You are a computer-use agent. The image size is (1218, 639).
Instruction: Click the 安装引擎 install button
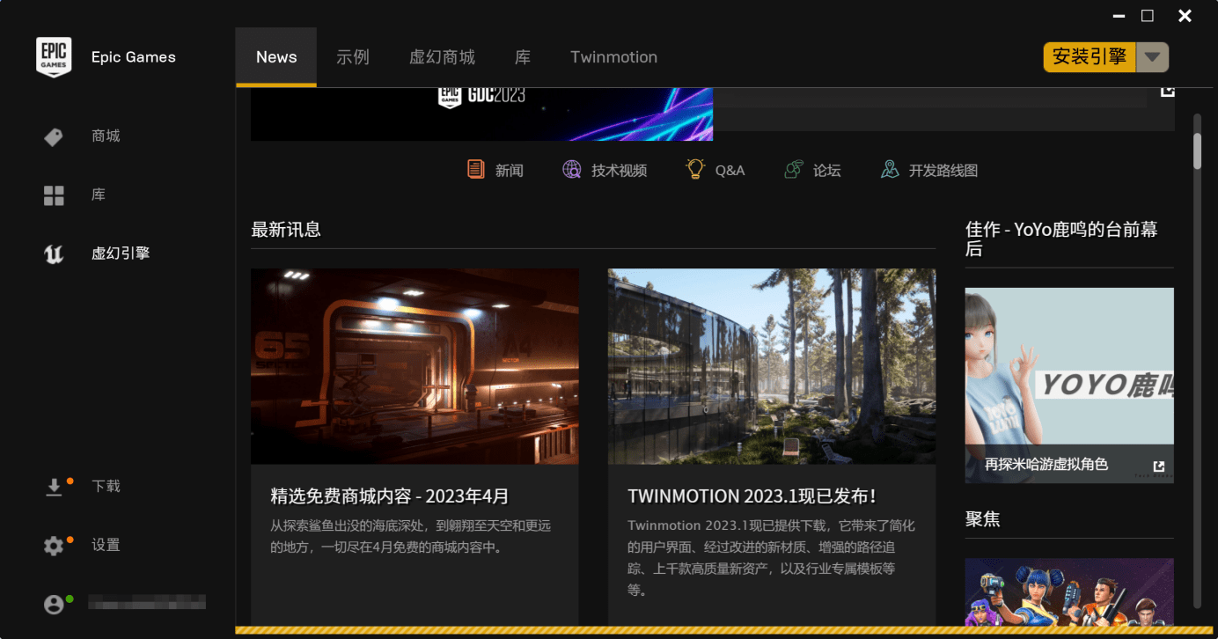[1090, 57]
